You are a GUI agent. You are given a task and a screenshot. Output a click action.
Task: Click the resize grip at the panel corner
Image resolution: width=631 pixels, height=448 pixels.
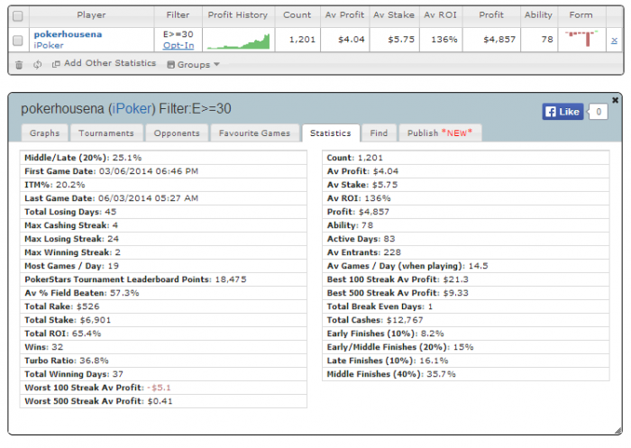tap(617, 431)
